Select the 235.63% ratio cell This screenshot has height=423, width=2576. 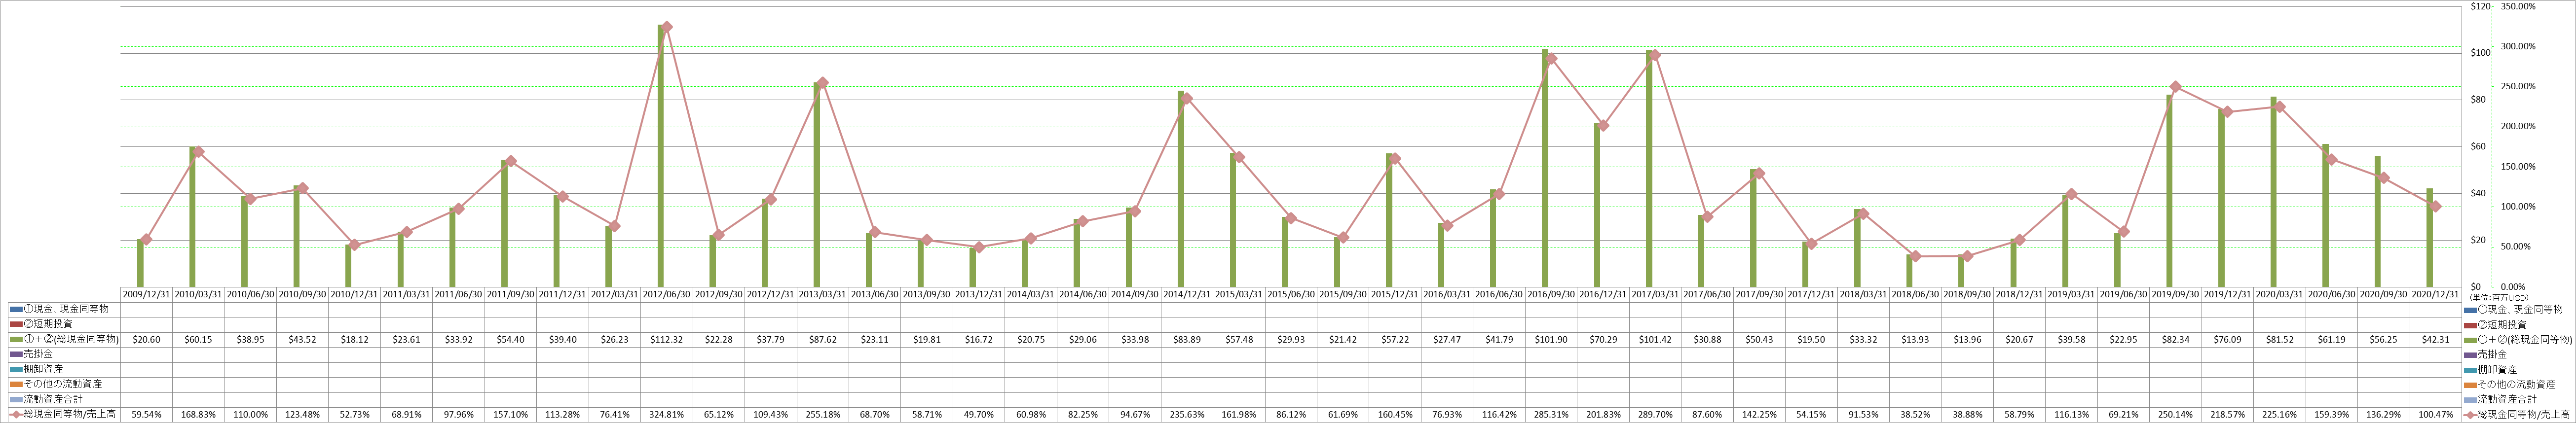[x=1187, y=414]
